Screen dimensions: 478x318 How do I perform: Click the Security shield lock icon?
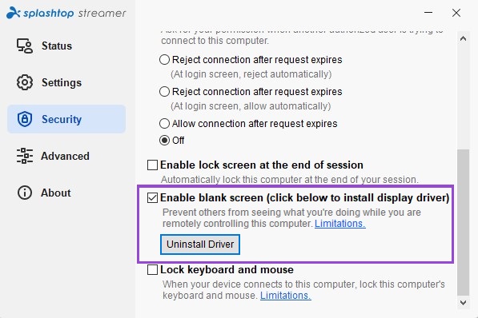pyautogui.click(x=25, y=119)
